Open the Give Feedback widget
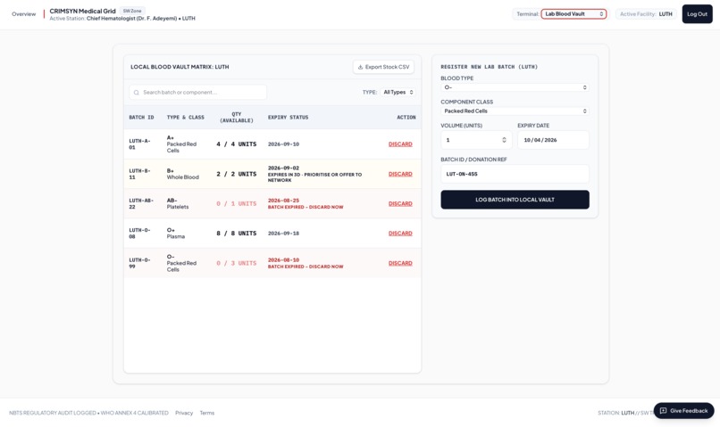Screen dimensions: 720x427 pyautogui.click(x=683, y=411)
